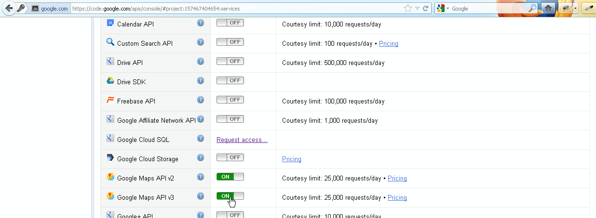Open help for Google Maps API v2
596x218 pixels.
pyautogui.click(x=201, y=177)
